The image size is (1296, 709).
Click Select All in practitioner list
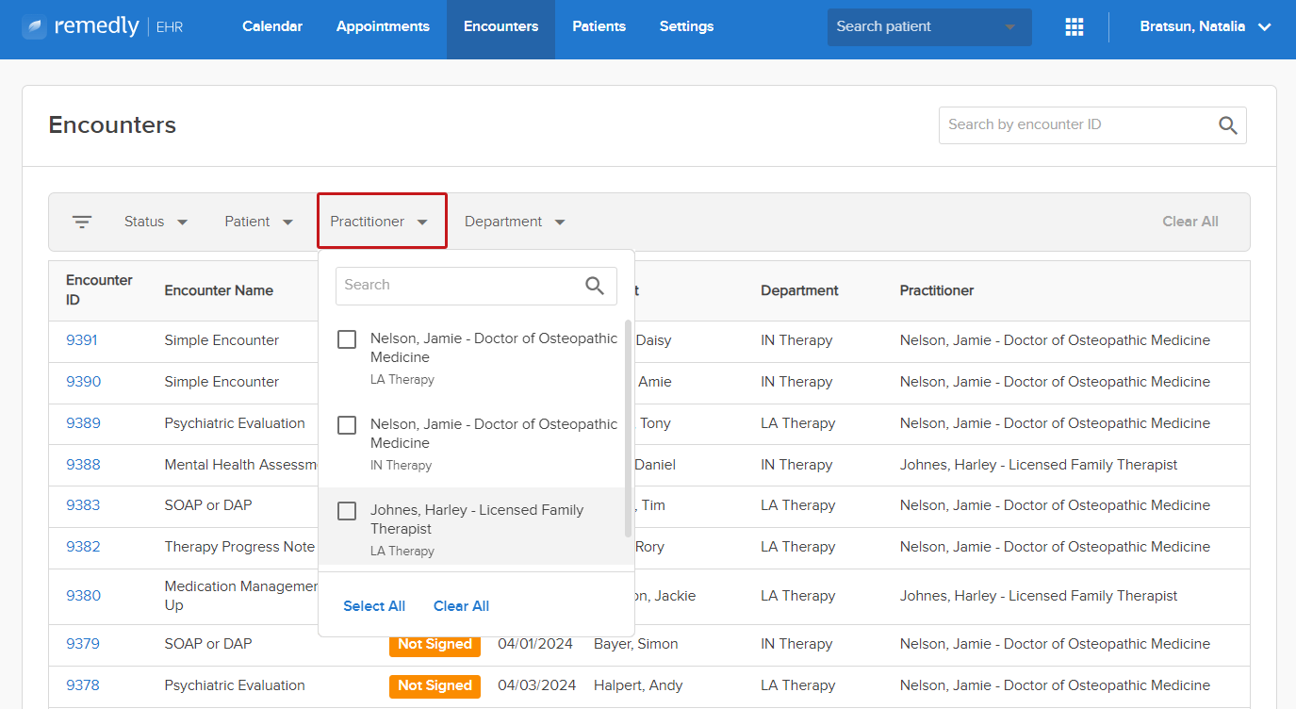tap(374, 606)
